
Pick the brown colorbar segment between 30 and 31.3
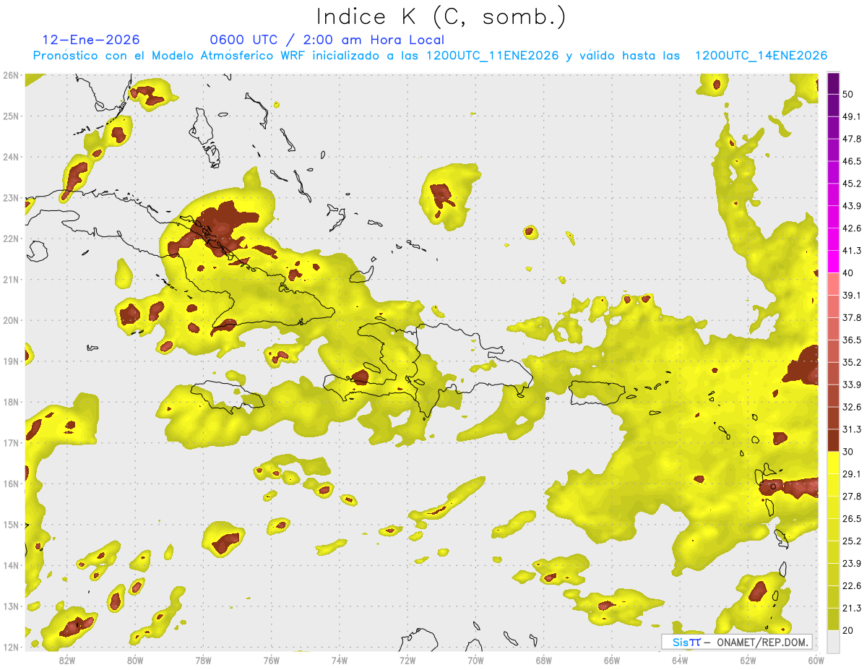point(833,439)
